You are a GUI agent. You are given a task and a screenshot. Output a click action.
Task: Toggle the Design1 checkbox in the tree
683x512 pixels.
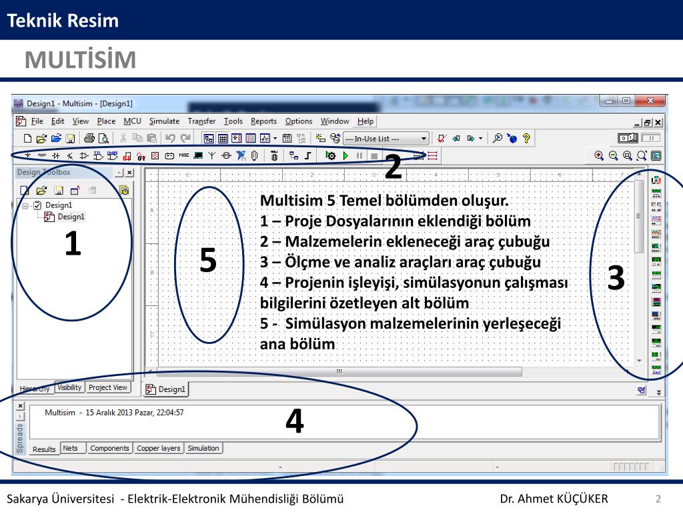pos(37,205)
